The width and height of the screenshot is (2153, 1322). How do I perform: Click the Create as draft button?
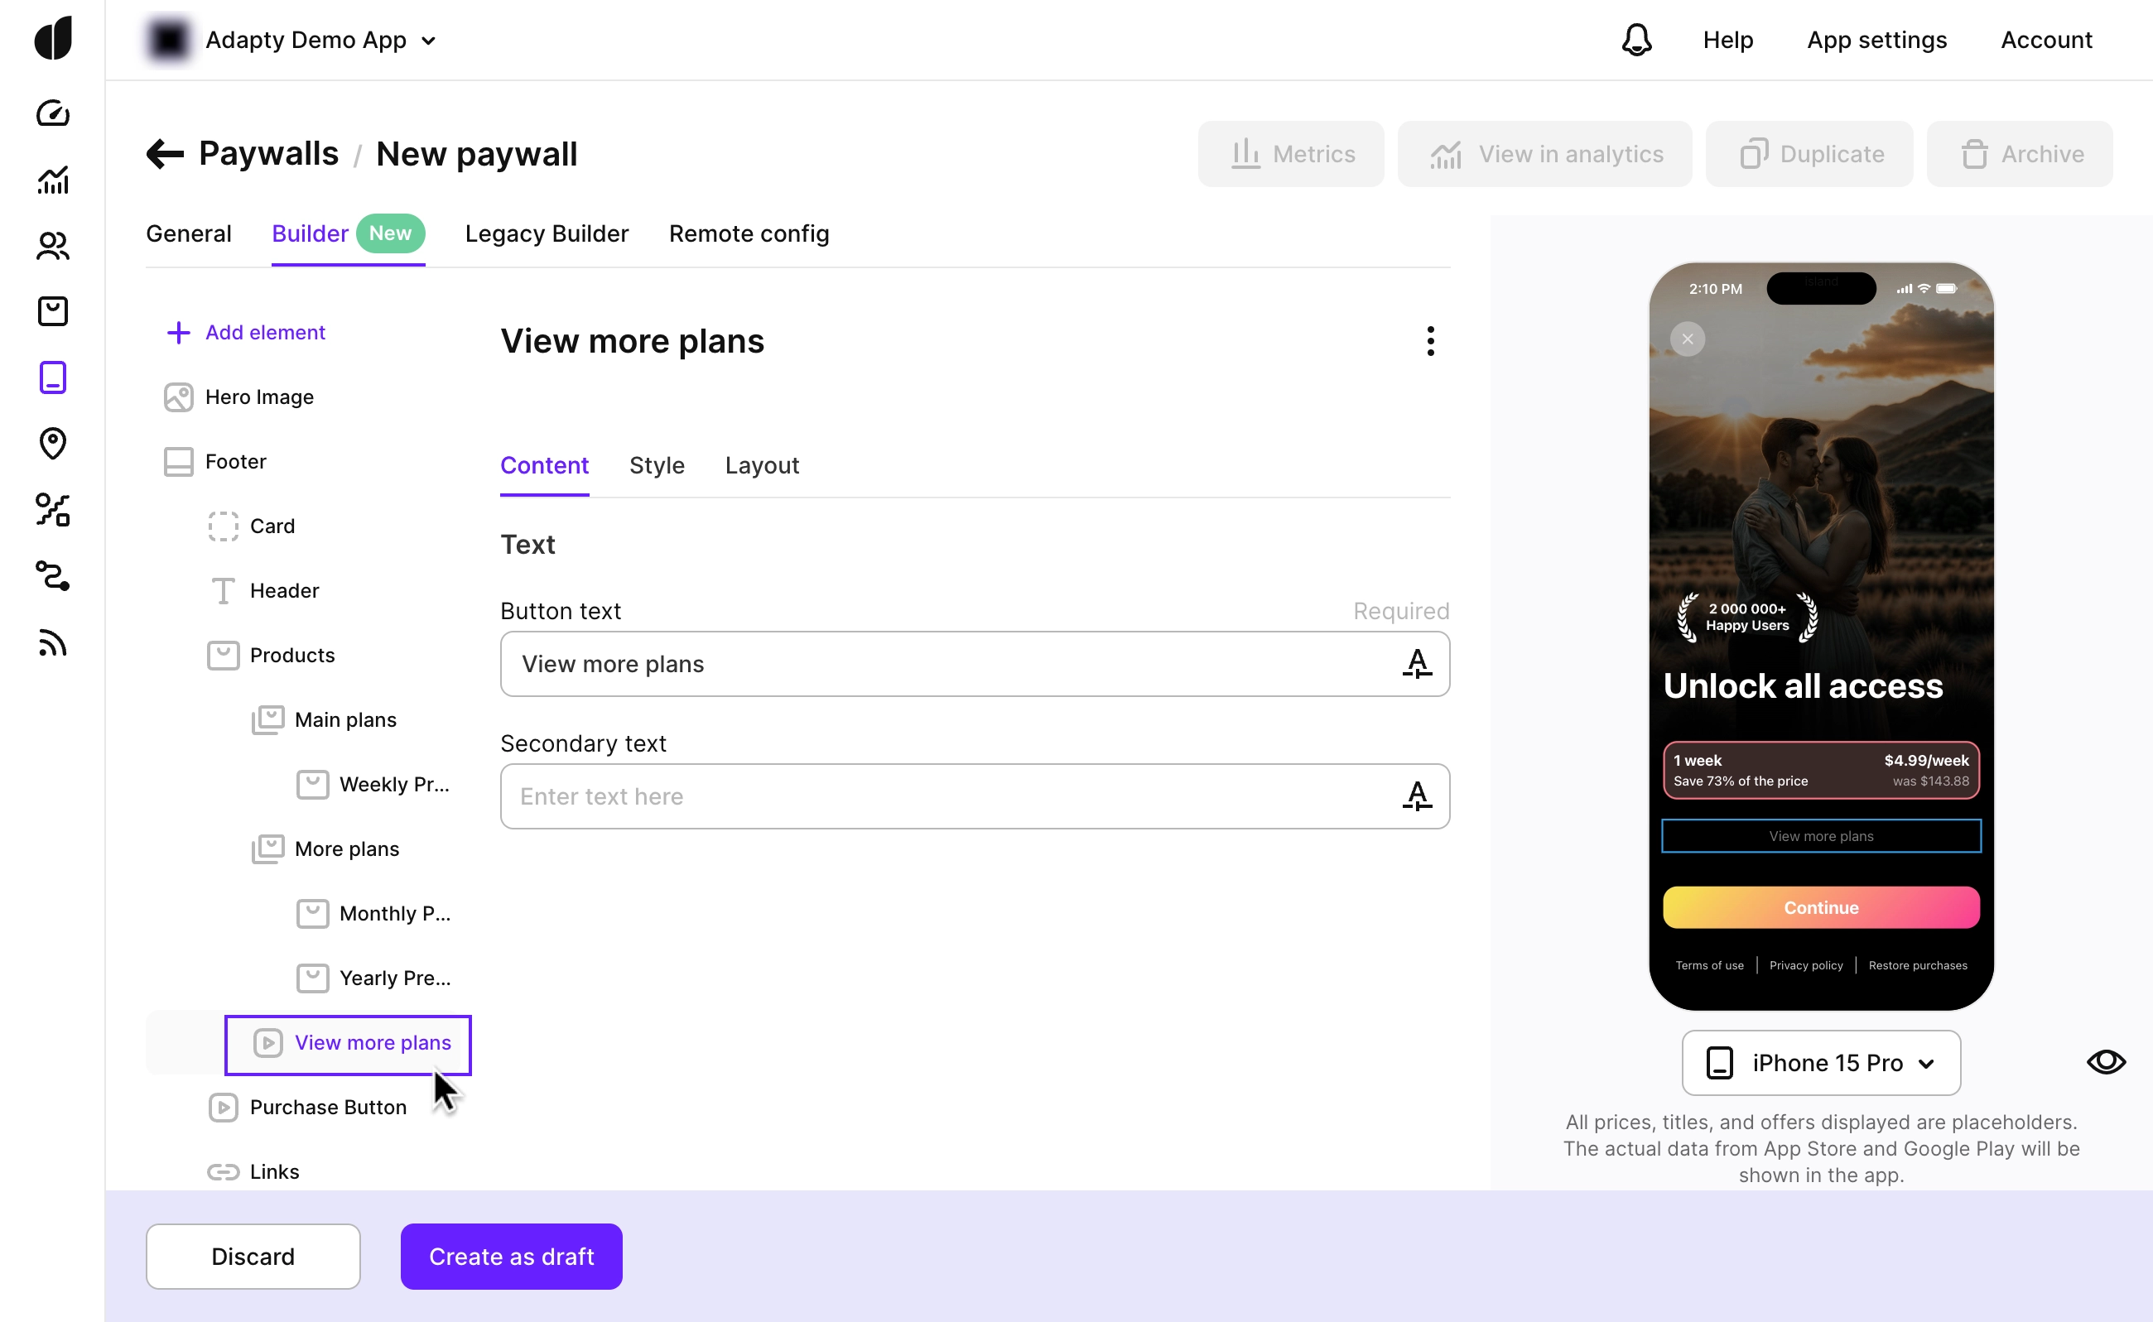click(511, 1256)
